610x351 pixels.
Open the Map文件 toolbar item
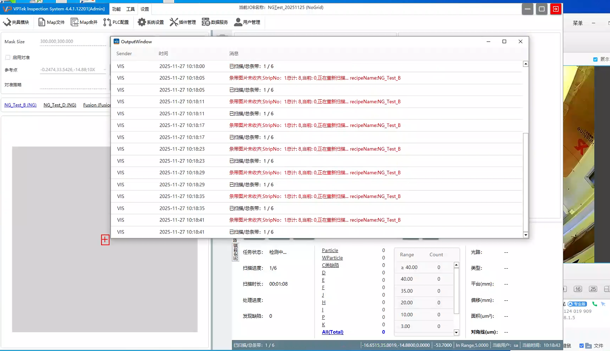(51, 22)
